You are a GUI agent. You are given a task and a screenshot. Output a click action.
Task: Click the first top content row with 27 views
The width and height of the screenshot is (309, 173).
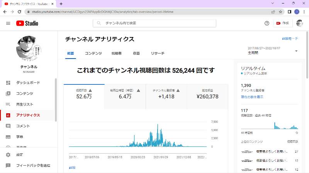(x=270, y=151)
